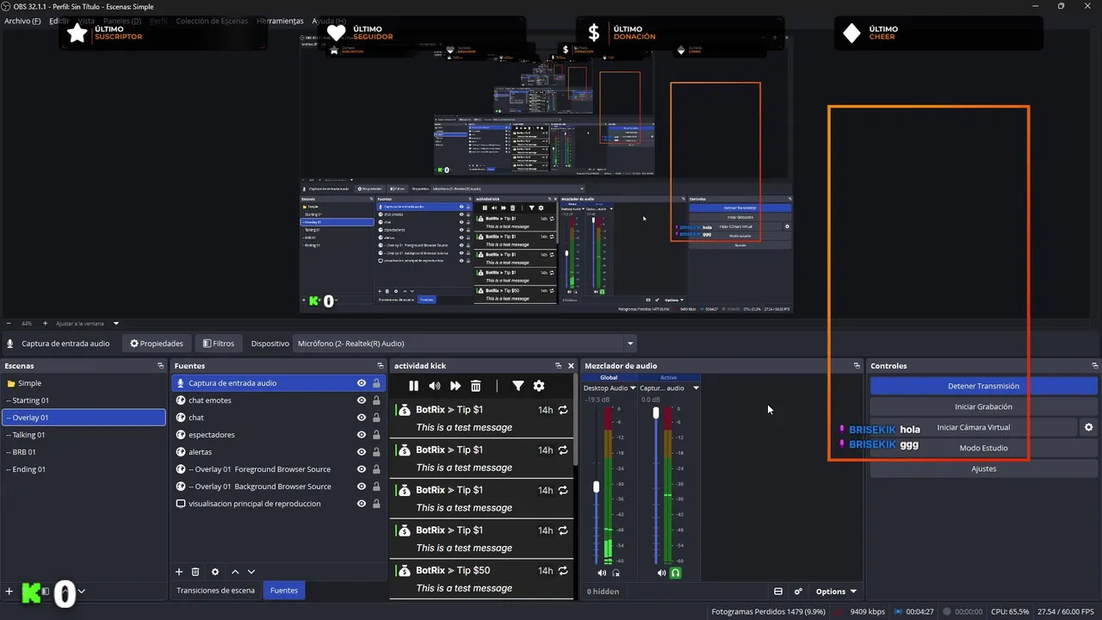Move the selected source up

[235, 572]
